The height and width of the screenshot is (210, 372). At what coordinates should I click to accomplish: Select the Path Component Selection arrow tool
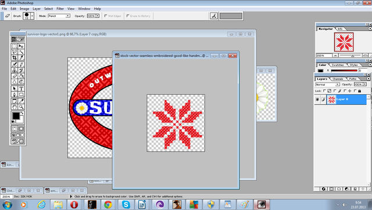tap(15, 88)
